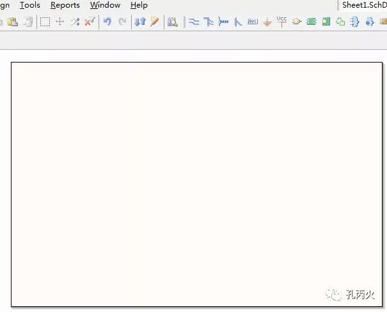Open the Browse Libraries icon
Viewport: 387px width, 312px height.
click(x=172, y=22)
